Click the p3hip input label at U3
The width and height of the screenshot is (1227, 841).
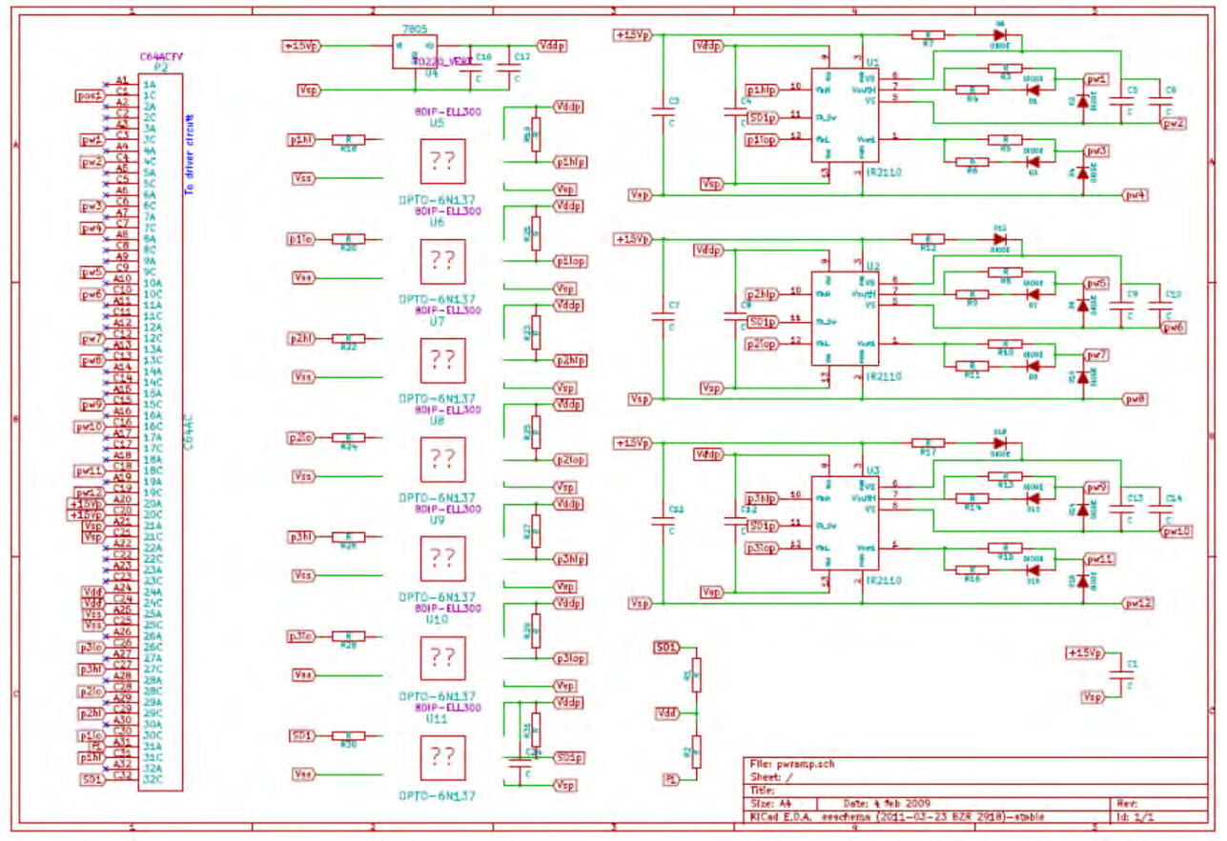(763, 498)
